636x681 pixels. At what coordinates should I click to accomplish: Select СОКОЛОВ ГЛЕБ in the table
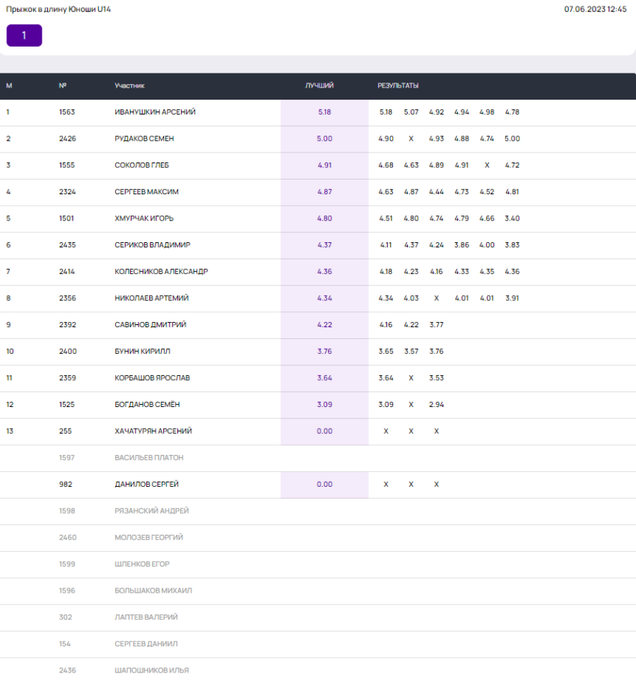(x=141, y=165)
